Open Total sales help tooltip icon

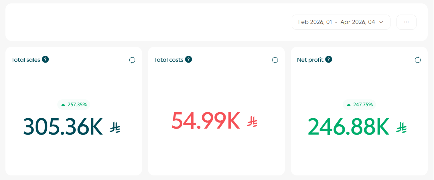pos(45,59)
